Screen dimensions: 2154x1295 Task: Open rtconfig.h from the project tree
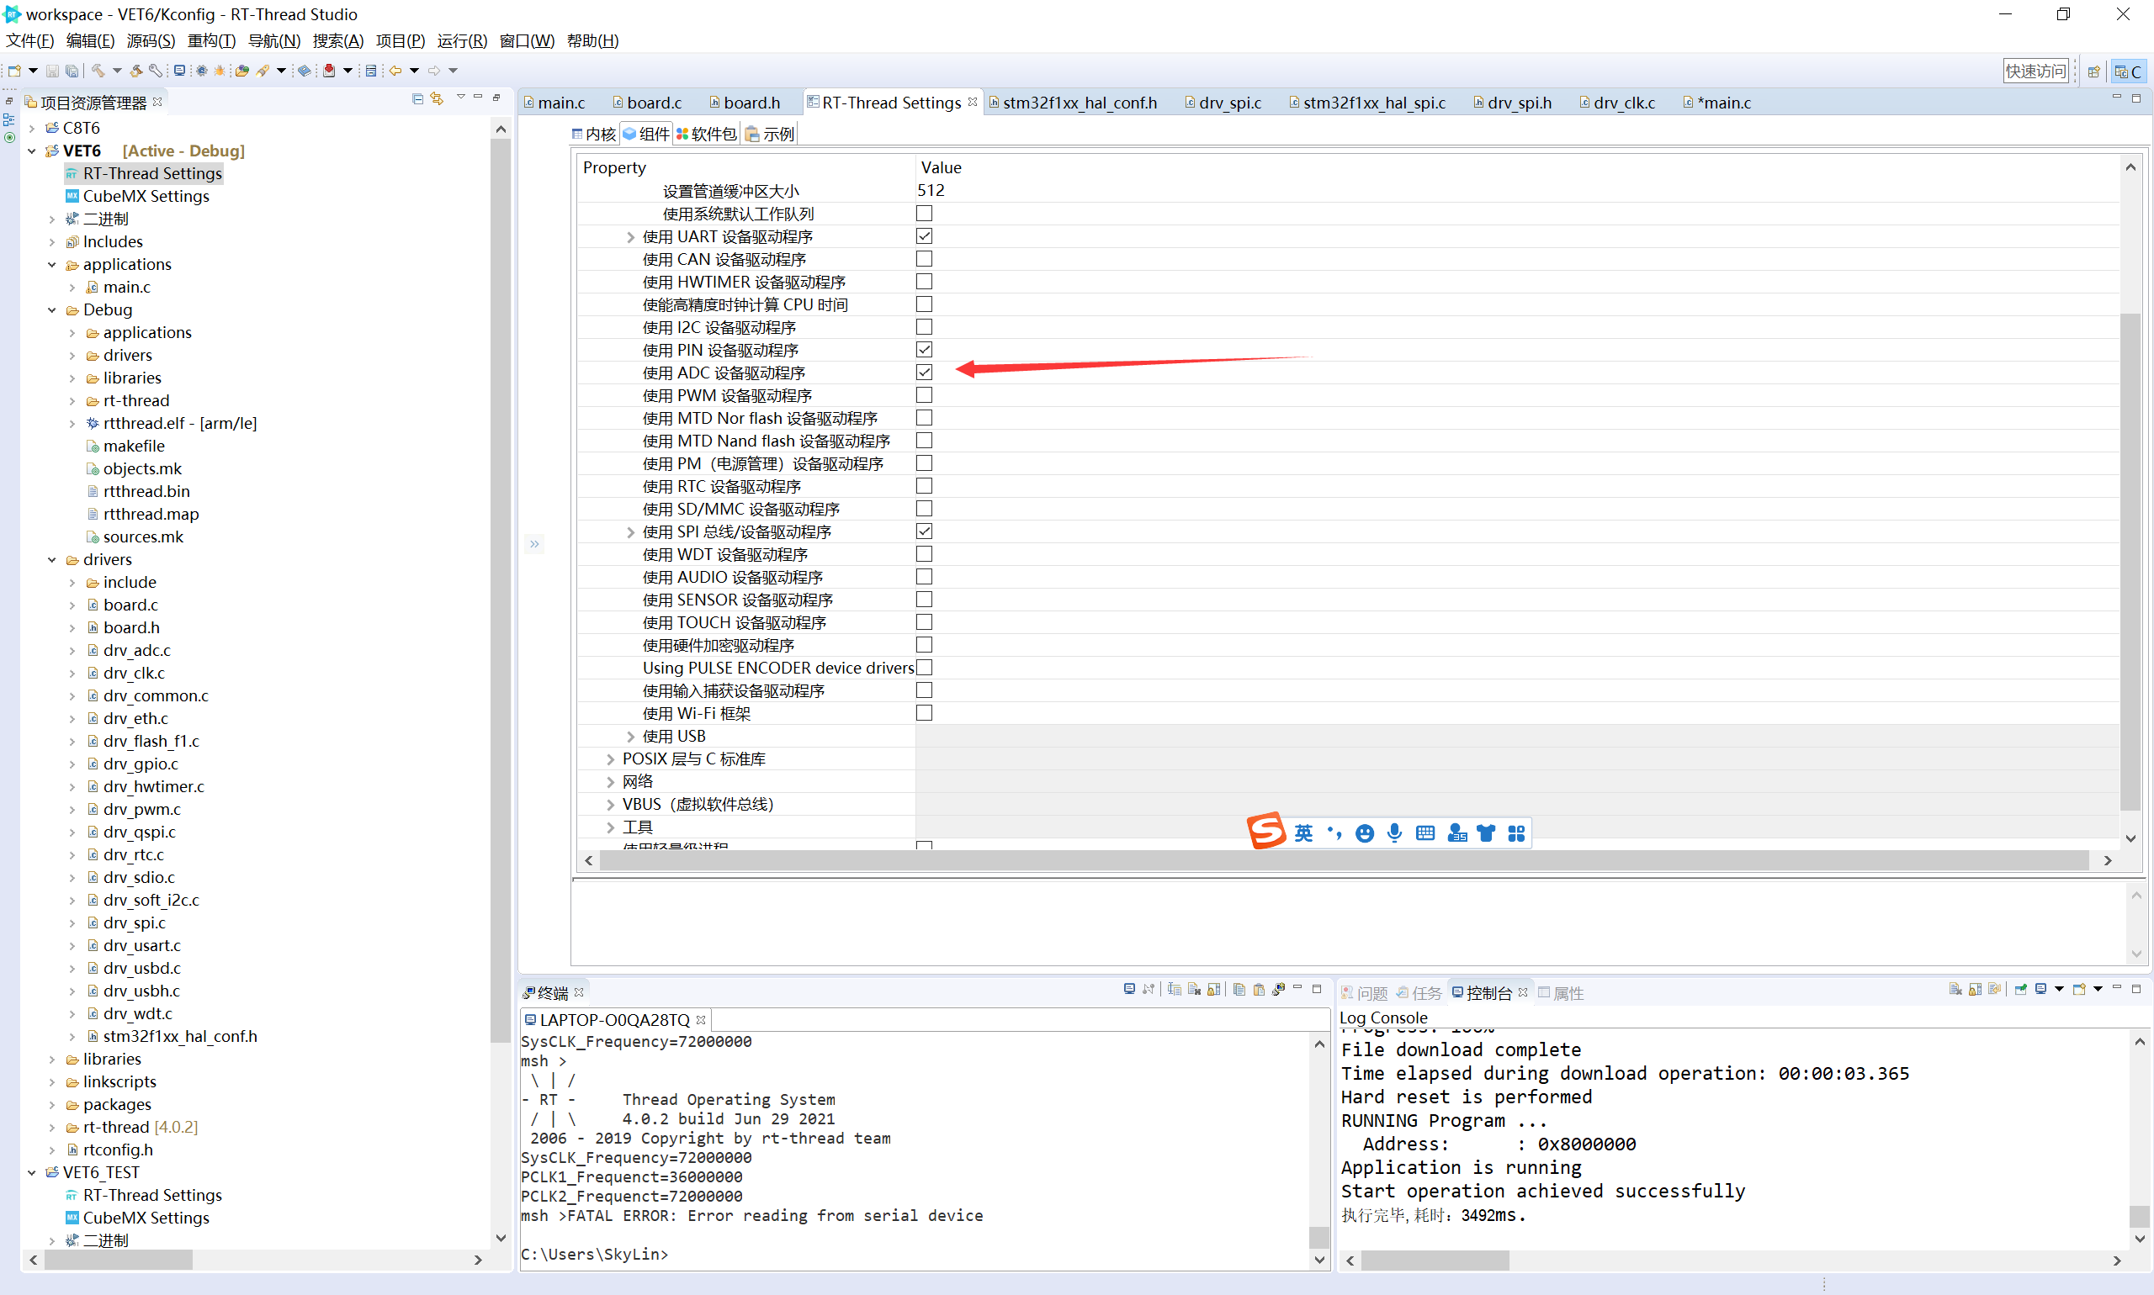(x=117, y=1150)
